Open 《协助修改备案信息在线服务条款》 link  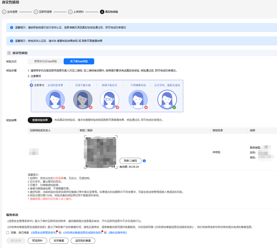(x=82, y=233)
